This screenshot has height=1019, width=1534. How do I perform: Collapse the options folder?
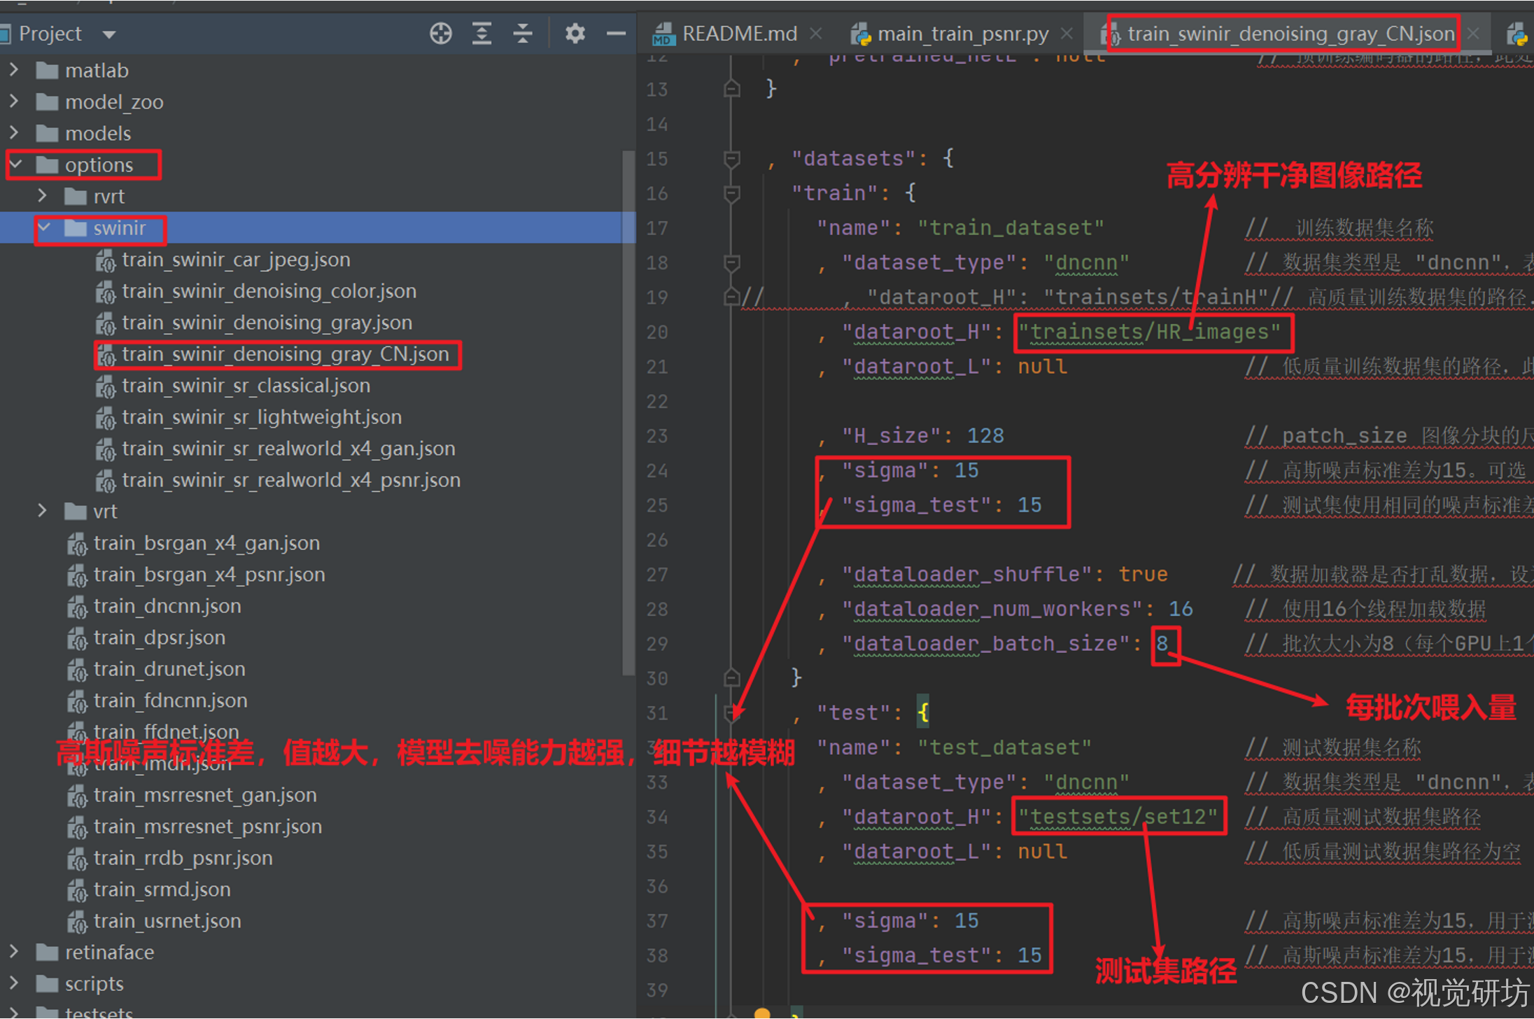pos(17,164)
